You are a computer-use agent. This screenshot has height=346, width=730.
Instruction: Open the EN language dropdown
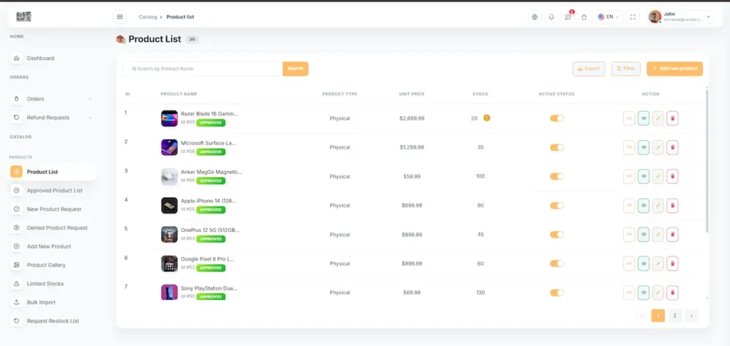pyautogui.click(x=608, y=17)
